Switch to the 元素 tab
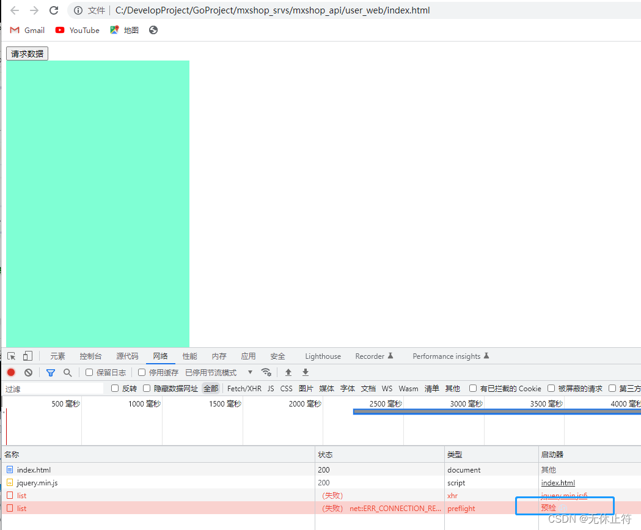Viewport: 641px width, 530px height. pos(57,356)
